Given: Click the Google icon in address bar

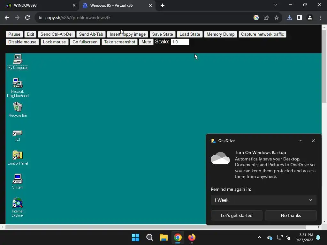Looking at the screenshot, I should [x=256, y=18].
